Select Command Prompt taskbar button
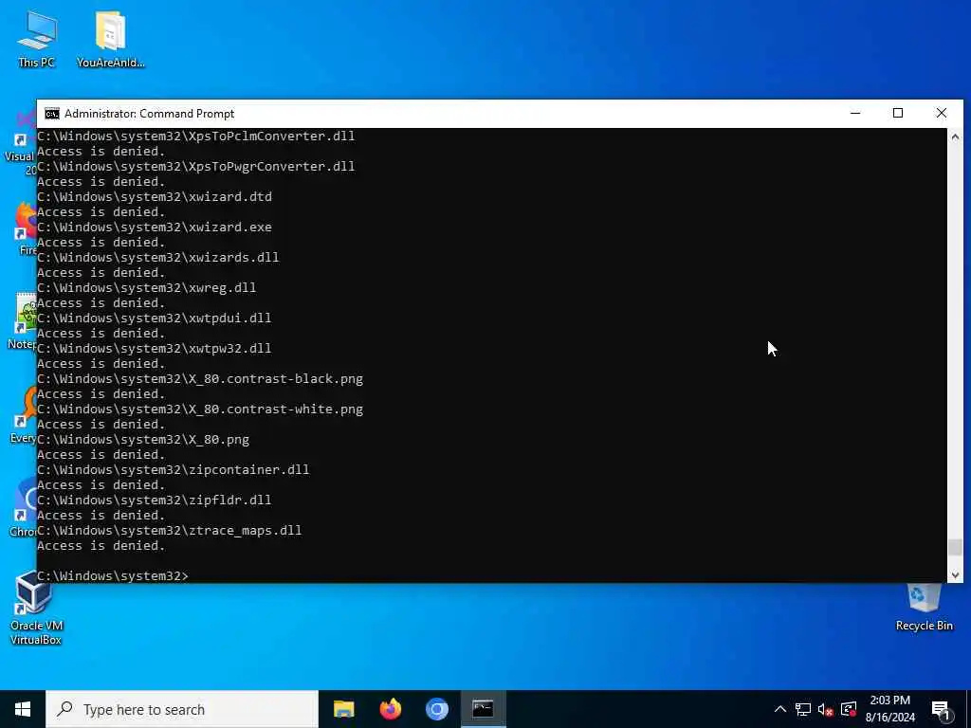The image size is (971, 728). coord(483,709)
